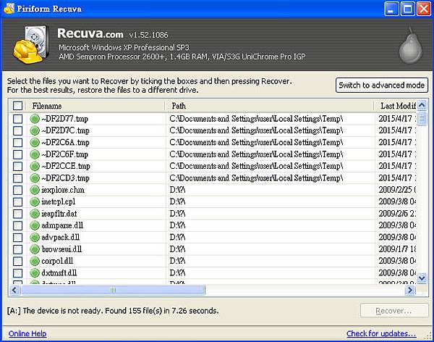Tick the checkbox for ieapfltr.dat
This screenshot has height=342, width=434.
(x=17, y=214)
